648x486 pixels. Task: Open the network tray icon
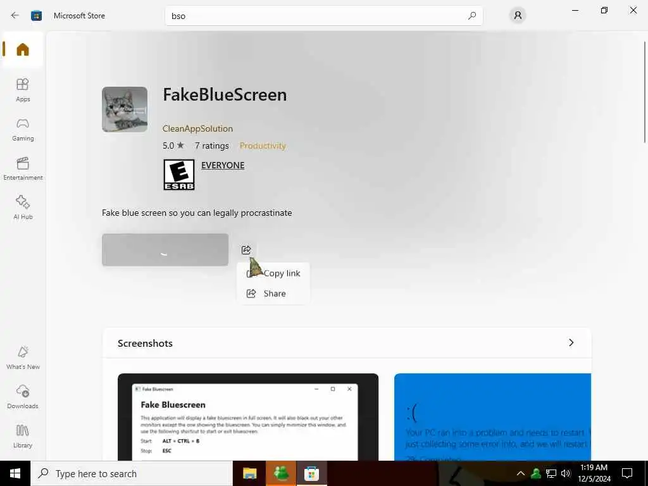[551, 473]
